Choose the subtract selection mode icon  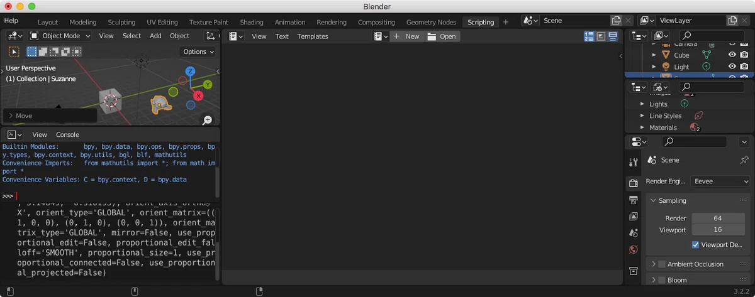point(54,51)
